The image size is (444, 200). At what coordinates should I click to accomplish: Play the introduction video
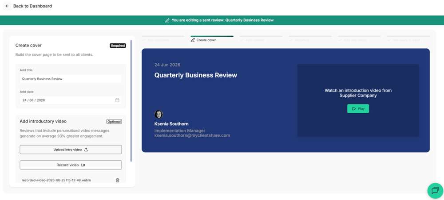[x=358, y=108]
